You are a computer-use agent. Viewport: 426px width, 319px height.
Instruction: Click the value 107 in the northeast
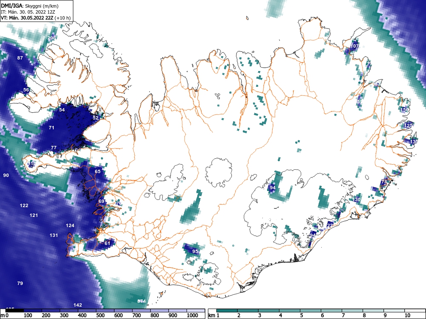(354, 46)
